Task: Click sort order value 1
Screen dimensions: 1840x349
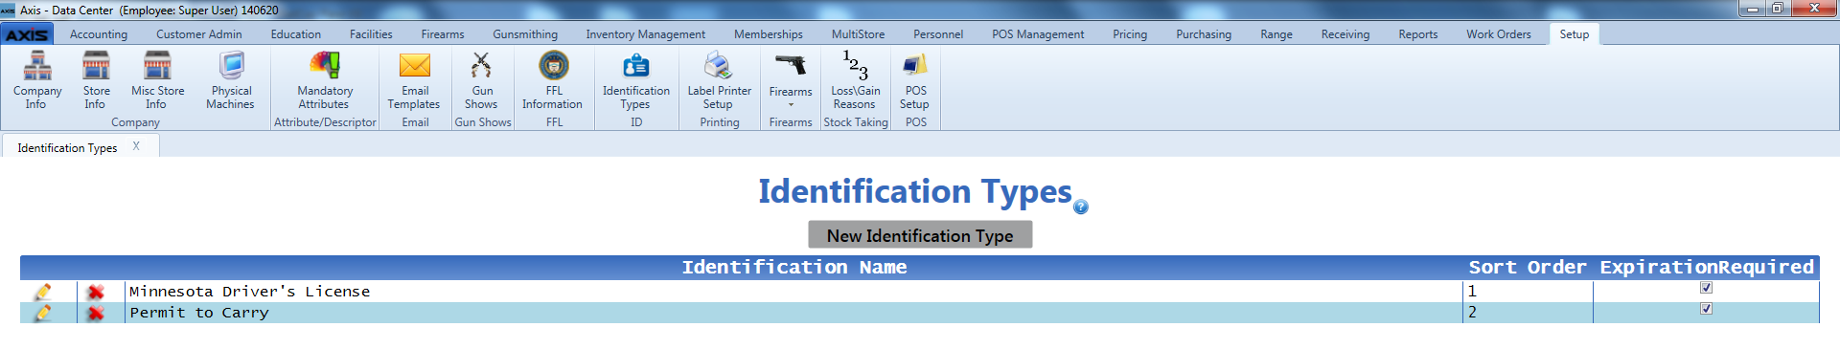Action: (1528, 292)
